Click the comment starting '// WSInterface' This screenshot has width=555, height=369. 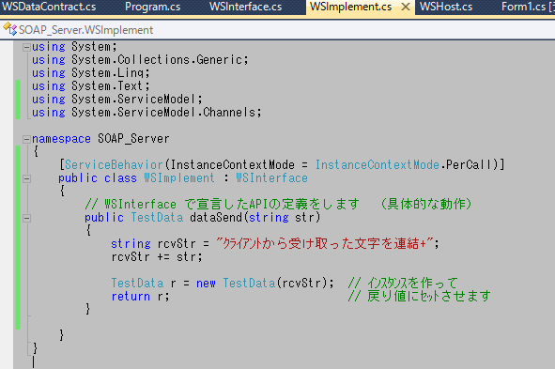click(278, 204)
